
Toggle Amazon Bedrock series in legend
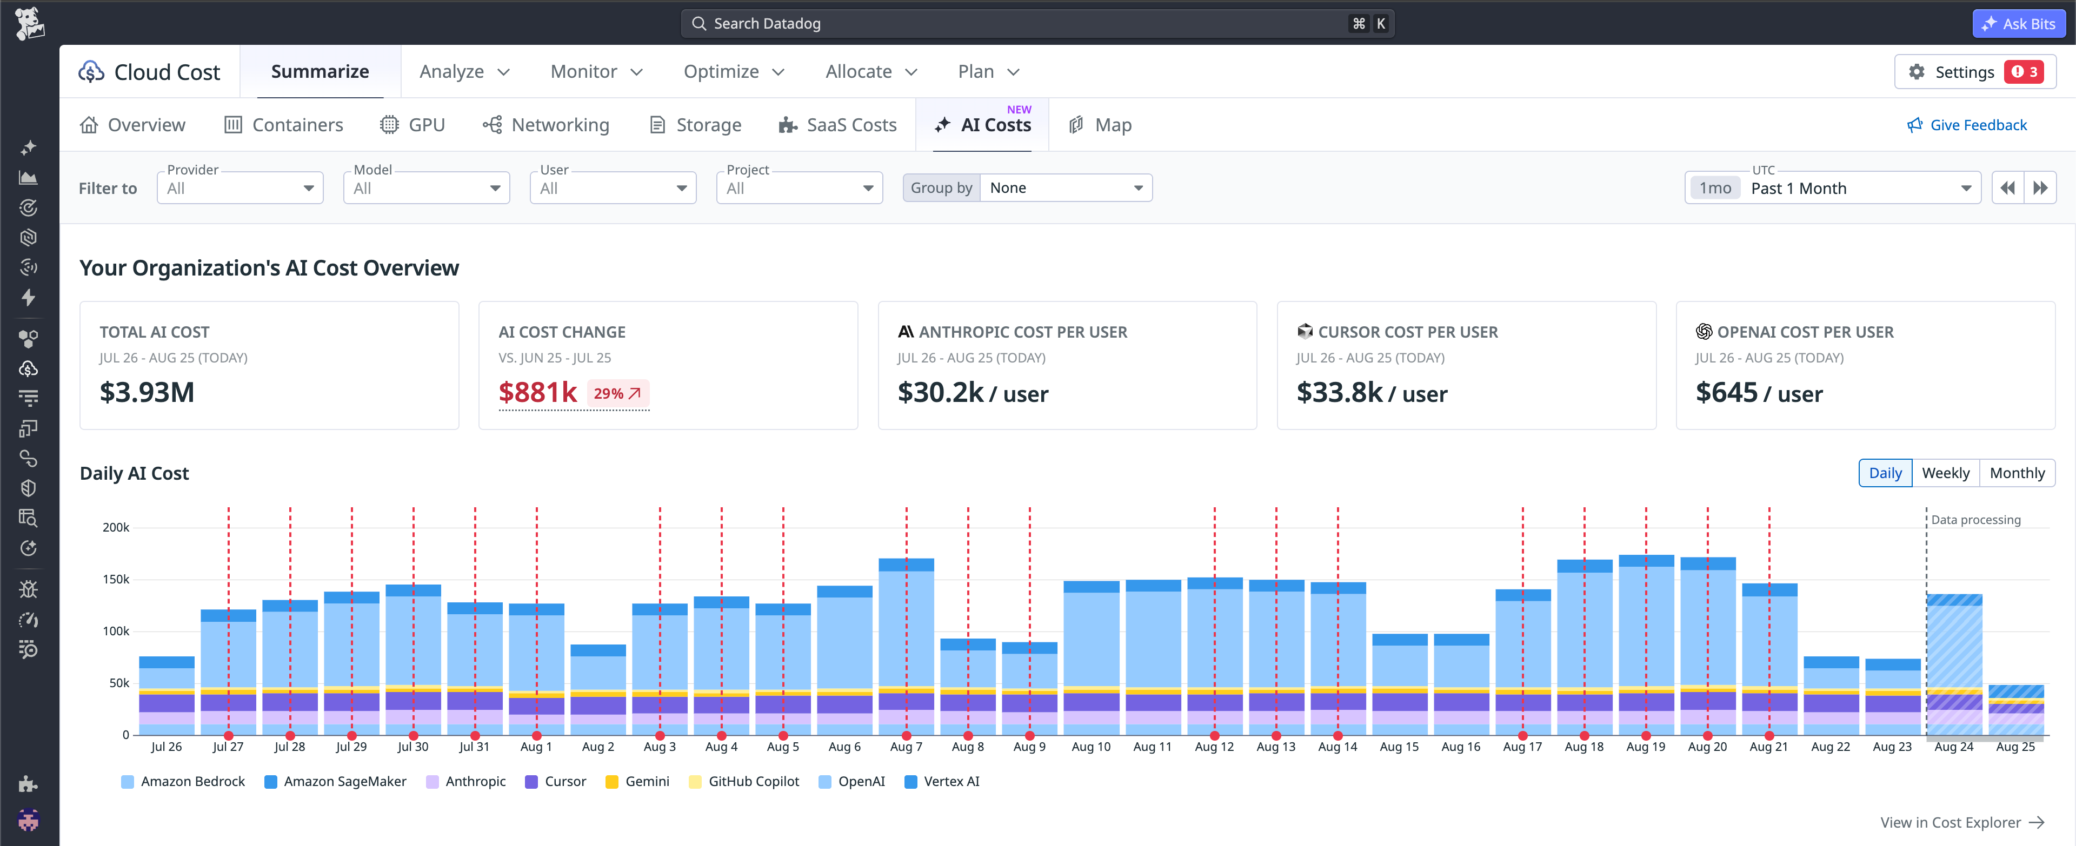[x=183, y=781]
